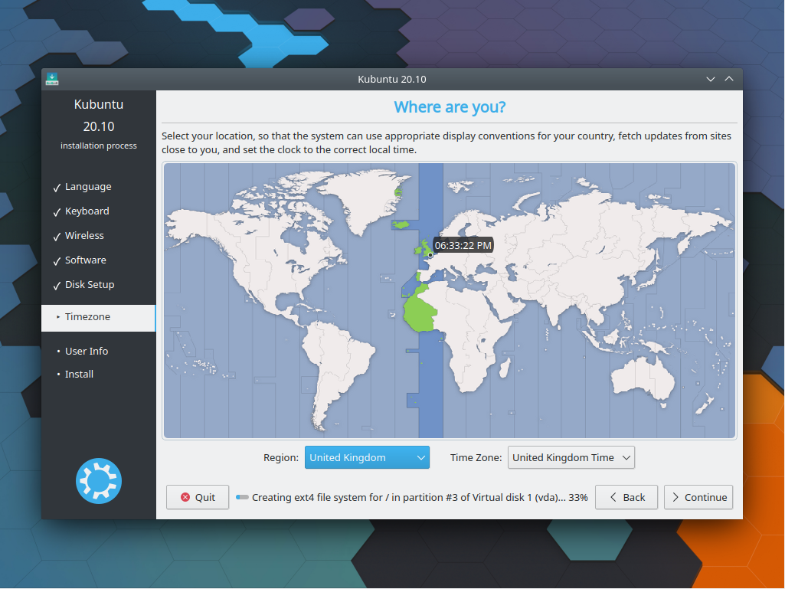Click the installer icon in the title bar

point(52,79)
